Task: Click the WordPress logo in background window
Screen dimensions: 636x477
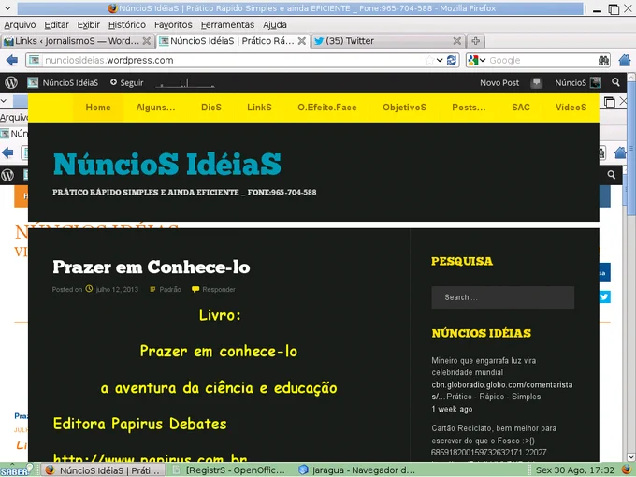Action: 7,175
